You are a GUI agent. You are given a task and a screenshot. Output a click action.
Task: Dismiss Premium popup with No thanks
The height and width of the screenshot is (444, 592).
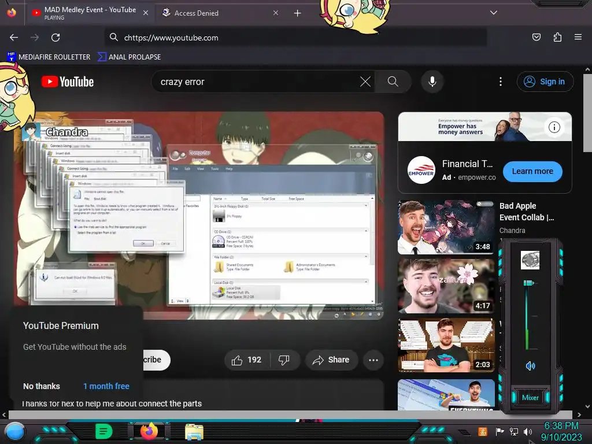tap(42, 386)
